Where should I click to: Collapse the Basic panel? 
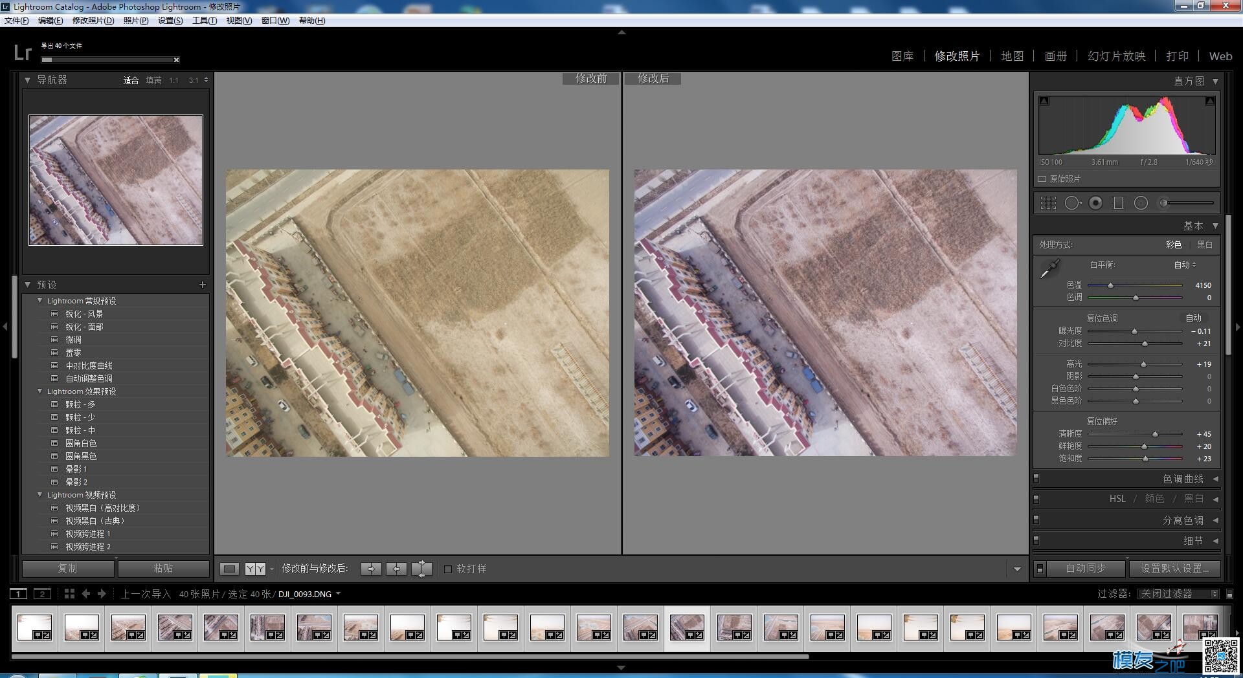(x=1215, y=226)
